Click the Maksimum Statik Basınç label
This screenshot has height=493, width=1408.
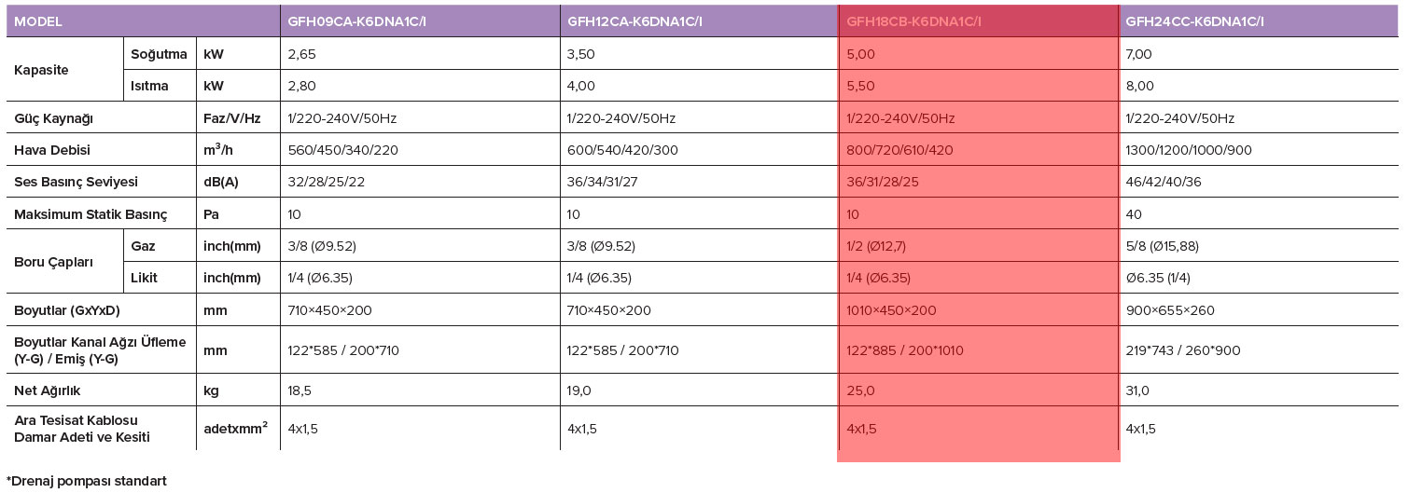coord(91,214)
